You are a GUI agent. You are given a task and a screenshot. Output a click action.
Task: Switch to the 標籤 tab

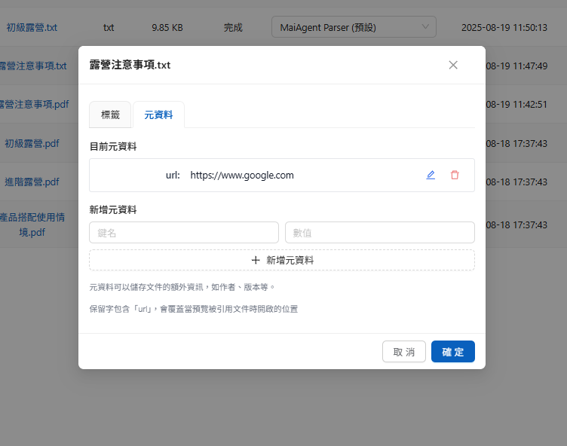tap(110, 115)
